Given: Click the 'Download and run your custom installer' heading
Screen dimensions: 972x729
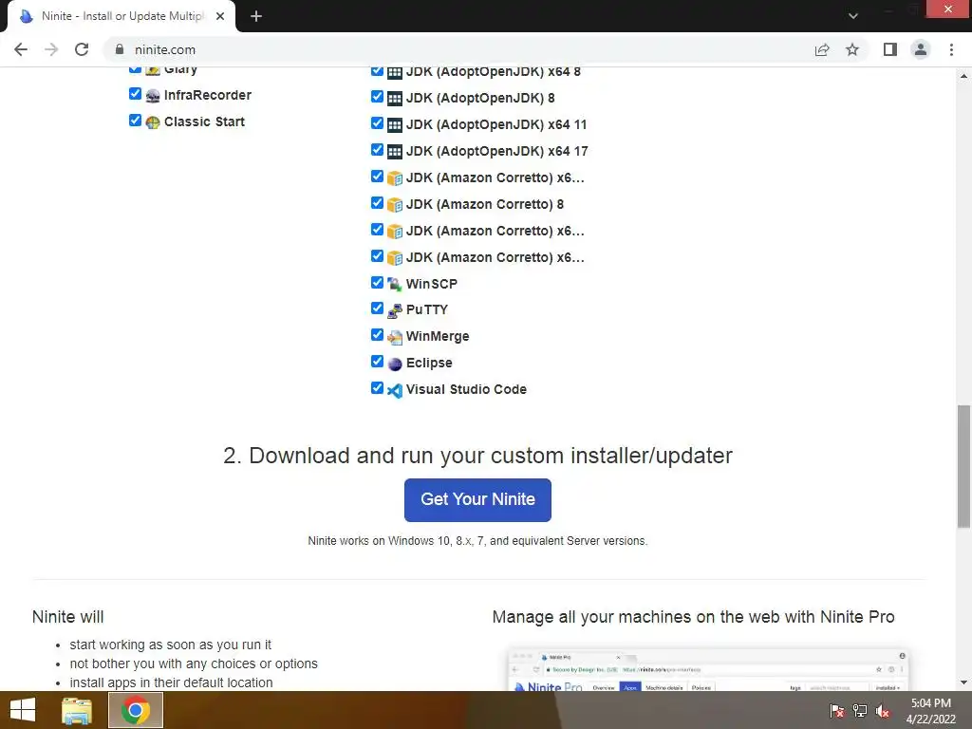Looking at the screenshot, I should click(x=478, y=456).
